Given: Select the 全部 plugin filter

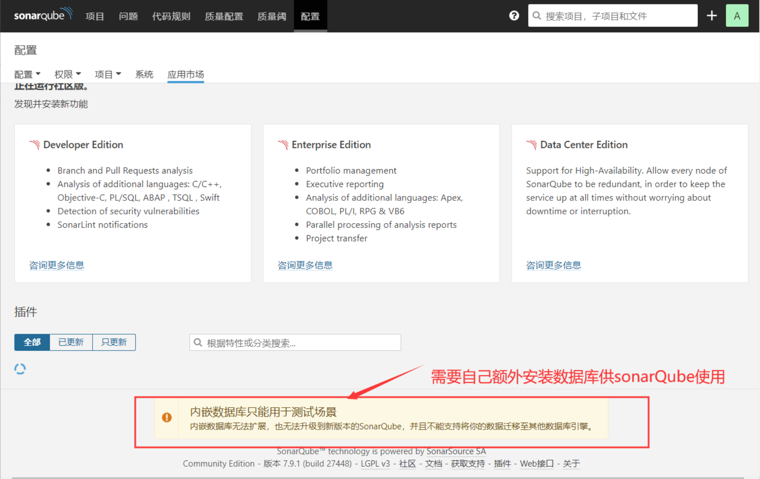Looking at the screenshot, I should click(x=32, y=342).
